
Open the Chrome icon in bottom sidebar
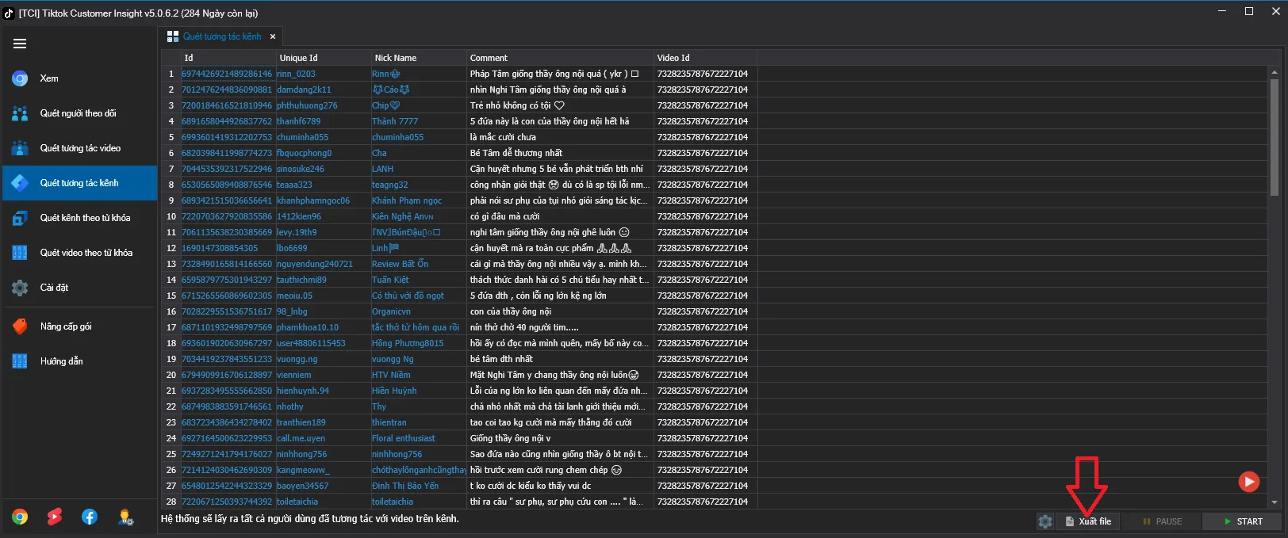click(20, 517)
